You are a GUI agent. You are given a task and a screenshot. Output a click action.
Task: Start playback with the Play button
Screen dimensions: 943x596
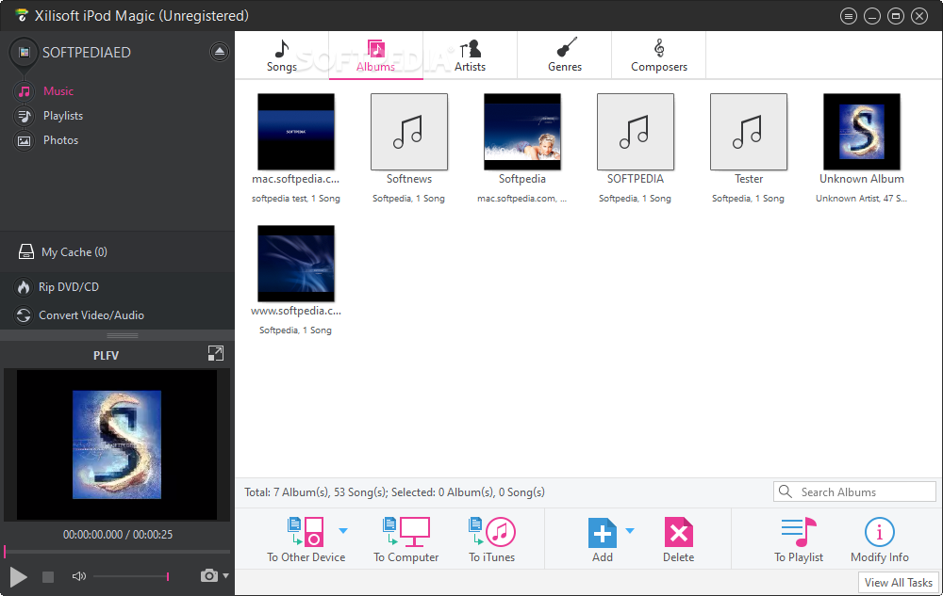(x=18, y=577)
